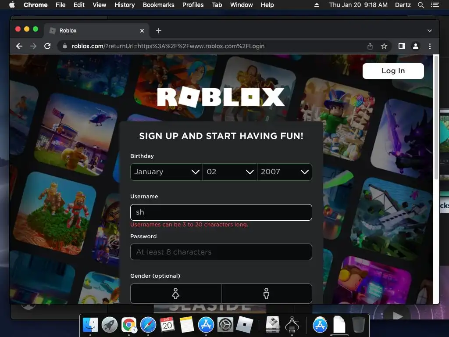Viewport: 449px width, 337px height.
Task: Open the Edit menu
Action: pos(79,5)
